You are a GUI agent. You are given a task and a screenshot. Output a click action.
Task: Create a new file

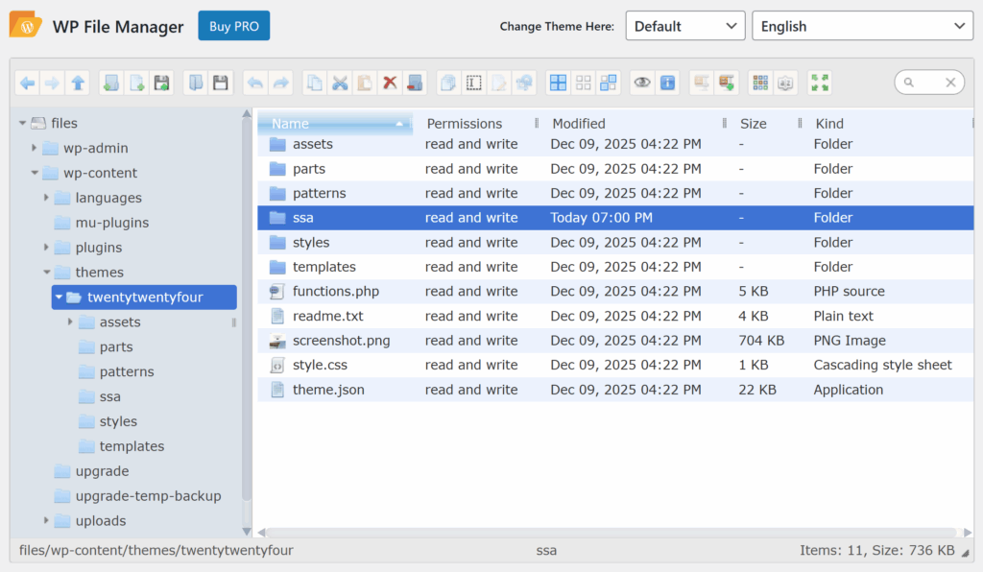136,83
